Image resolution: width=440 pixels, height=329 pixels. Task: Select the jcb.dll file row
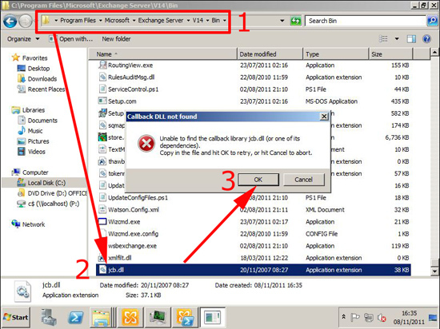point(254,270)
